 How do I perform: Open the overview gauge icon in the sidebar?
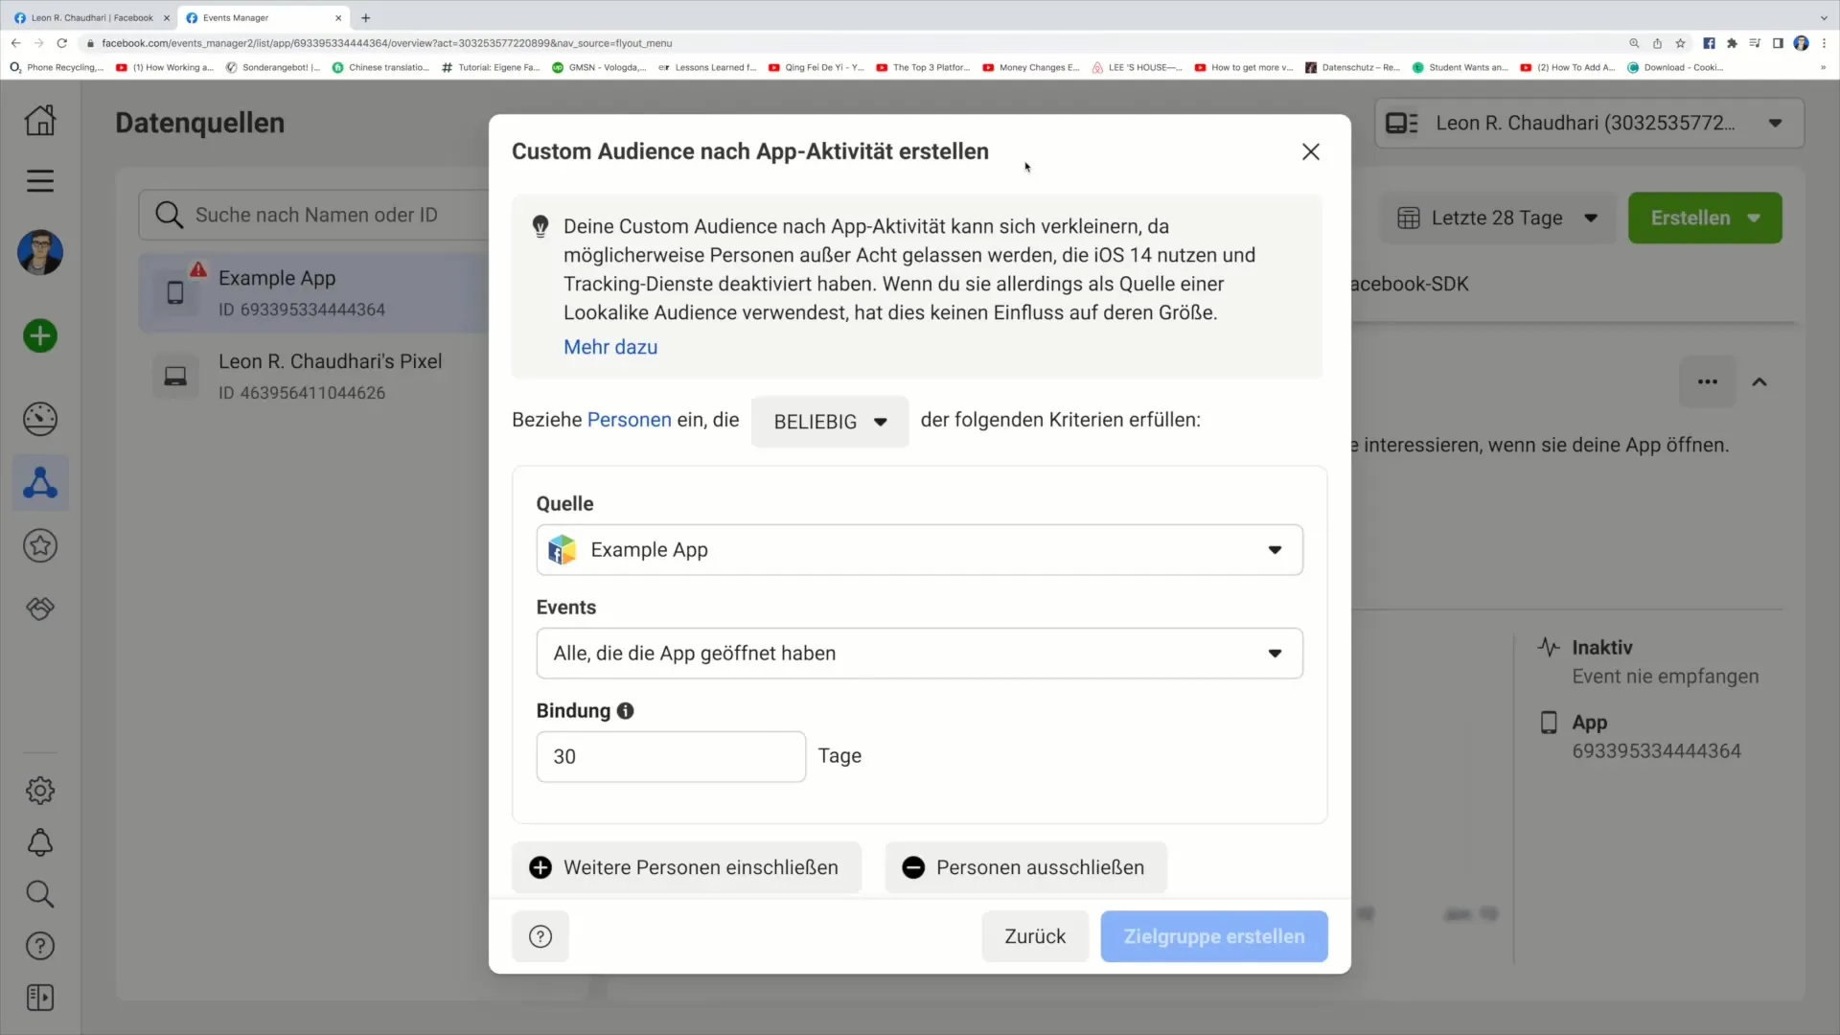tap(40, 419)
